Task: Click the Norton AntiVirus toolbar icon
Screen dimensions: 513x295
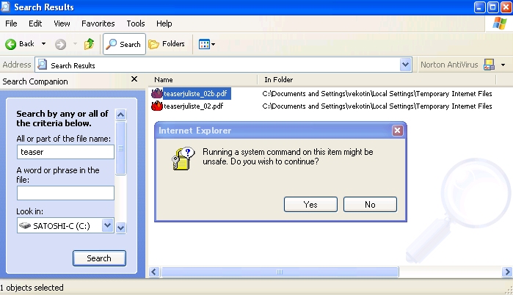Action: pos(488,65)
